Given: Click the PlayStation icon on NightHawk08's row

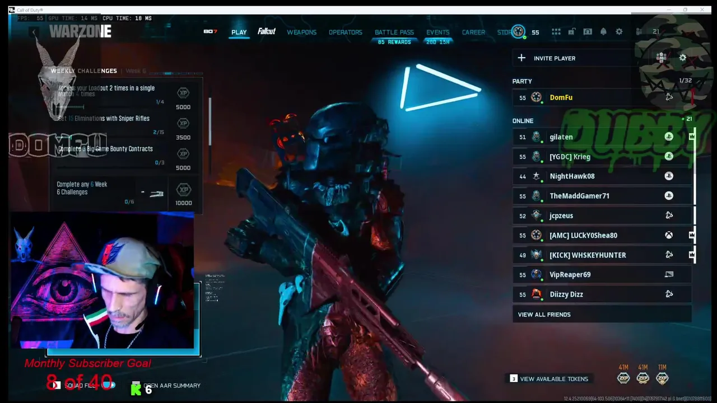Looking at the screenshot, I should coord(669,176).
